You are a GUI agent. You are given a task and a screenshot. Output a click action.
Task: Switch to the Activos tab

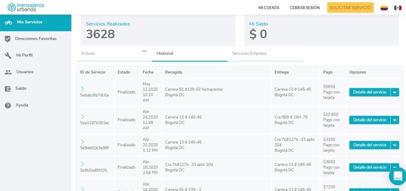coord(88,54)
